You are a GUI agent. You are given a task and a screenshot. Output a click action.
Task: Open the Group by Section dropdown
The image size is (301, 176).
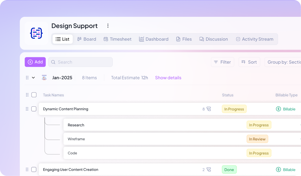(x=283, y=62)
